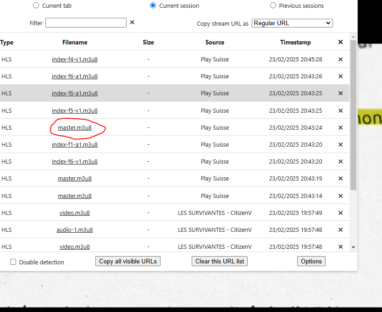Viewport: 382px width, 312px height.
Task: Click timestamp 23/02/2025 19:57:49
Action: [x=295, y=213]
